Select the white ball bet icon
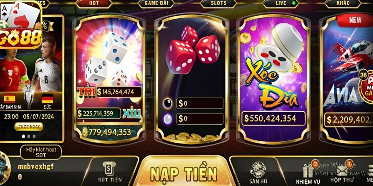Viewport: 373px width, 186px height. pyautogui.click(x=168, y=119)
